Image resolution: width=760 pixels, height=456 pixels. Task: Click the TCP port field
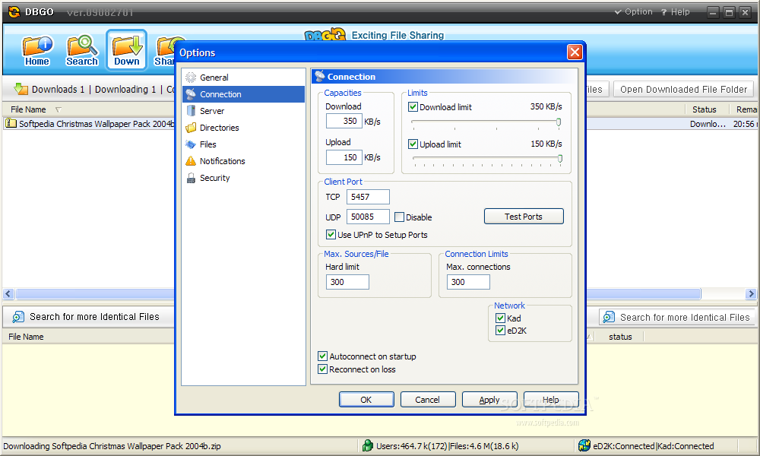(x=368, y=197)
